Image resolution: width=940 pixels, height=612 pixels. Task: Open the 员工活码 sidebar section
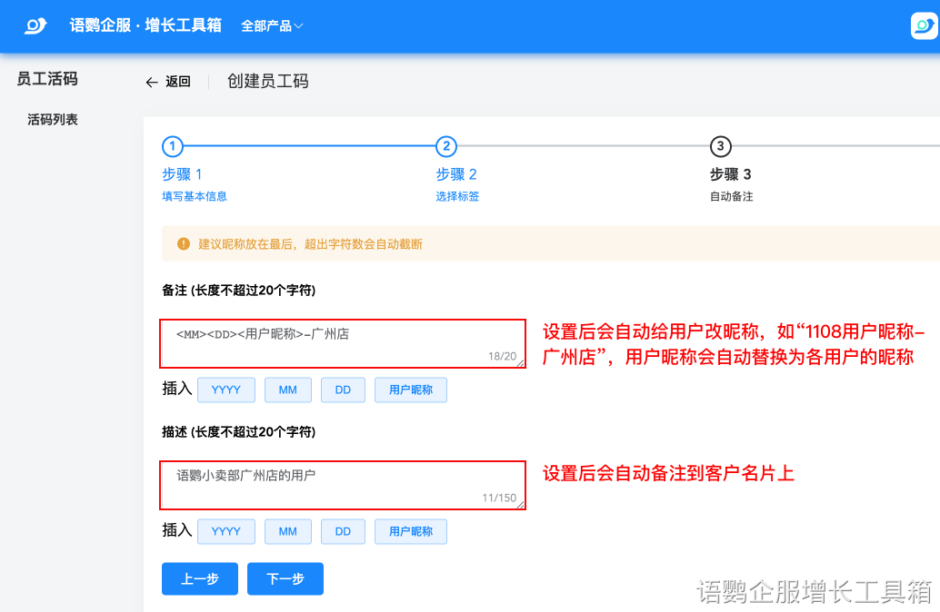(x=47, y=79)
